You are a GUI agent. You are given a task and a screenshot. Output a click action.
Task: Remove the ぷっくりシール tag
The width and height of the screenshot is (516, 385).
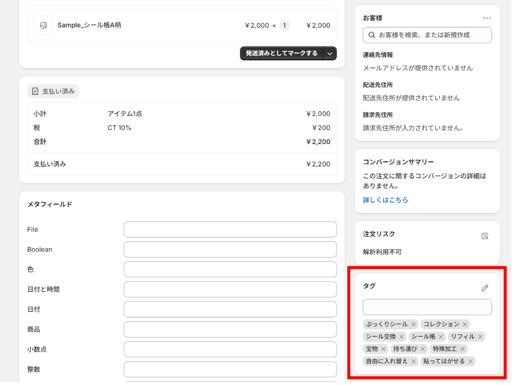pos(413,324)
